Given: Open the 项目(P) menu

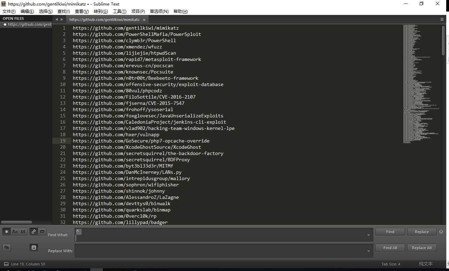Looking at the screenshot, I should (x=138, y=11).
